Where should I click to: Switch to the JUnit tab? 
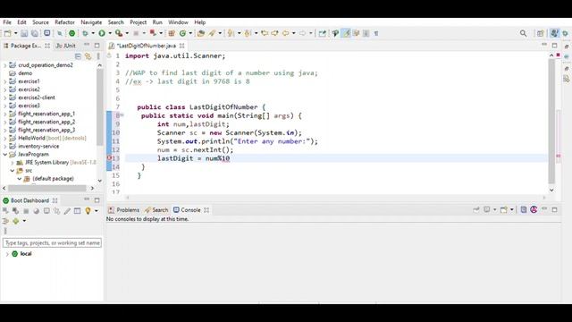coord(65,46)
